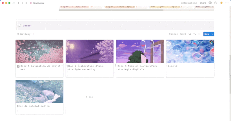Open the Studiverse page title breadcrumb

point(39,3)
